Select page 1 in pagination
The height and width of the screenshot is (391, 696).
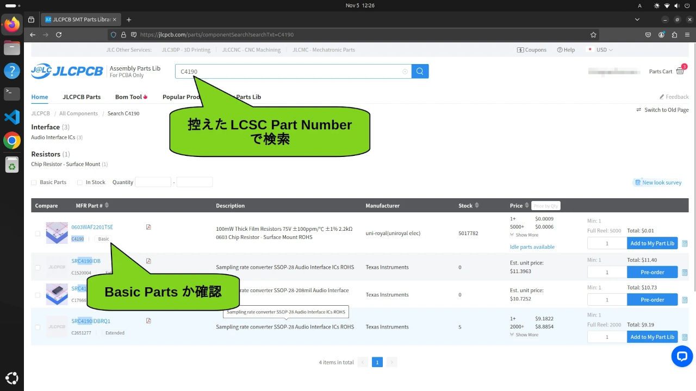tap(377, 362)
